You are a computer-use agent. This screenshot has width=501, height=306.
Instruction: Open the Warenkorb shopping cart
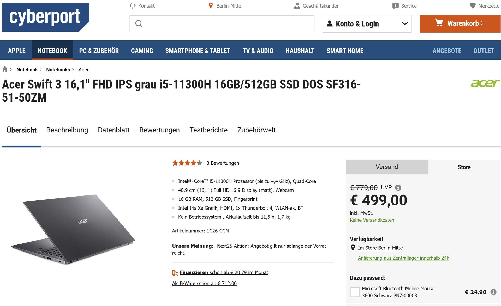click(460, 24)
